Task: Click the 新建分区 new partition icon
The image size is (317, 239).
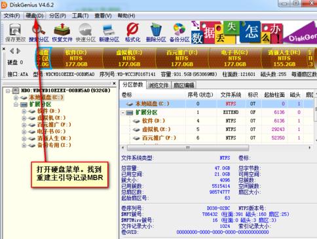Action: coord(109,33)
